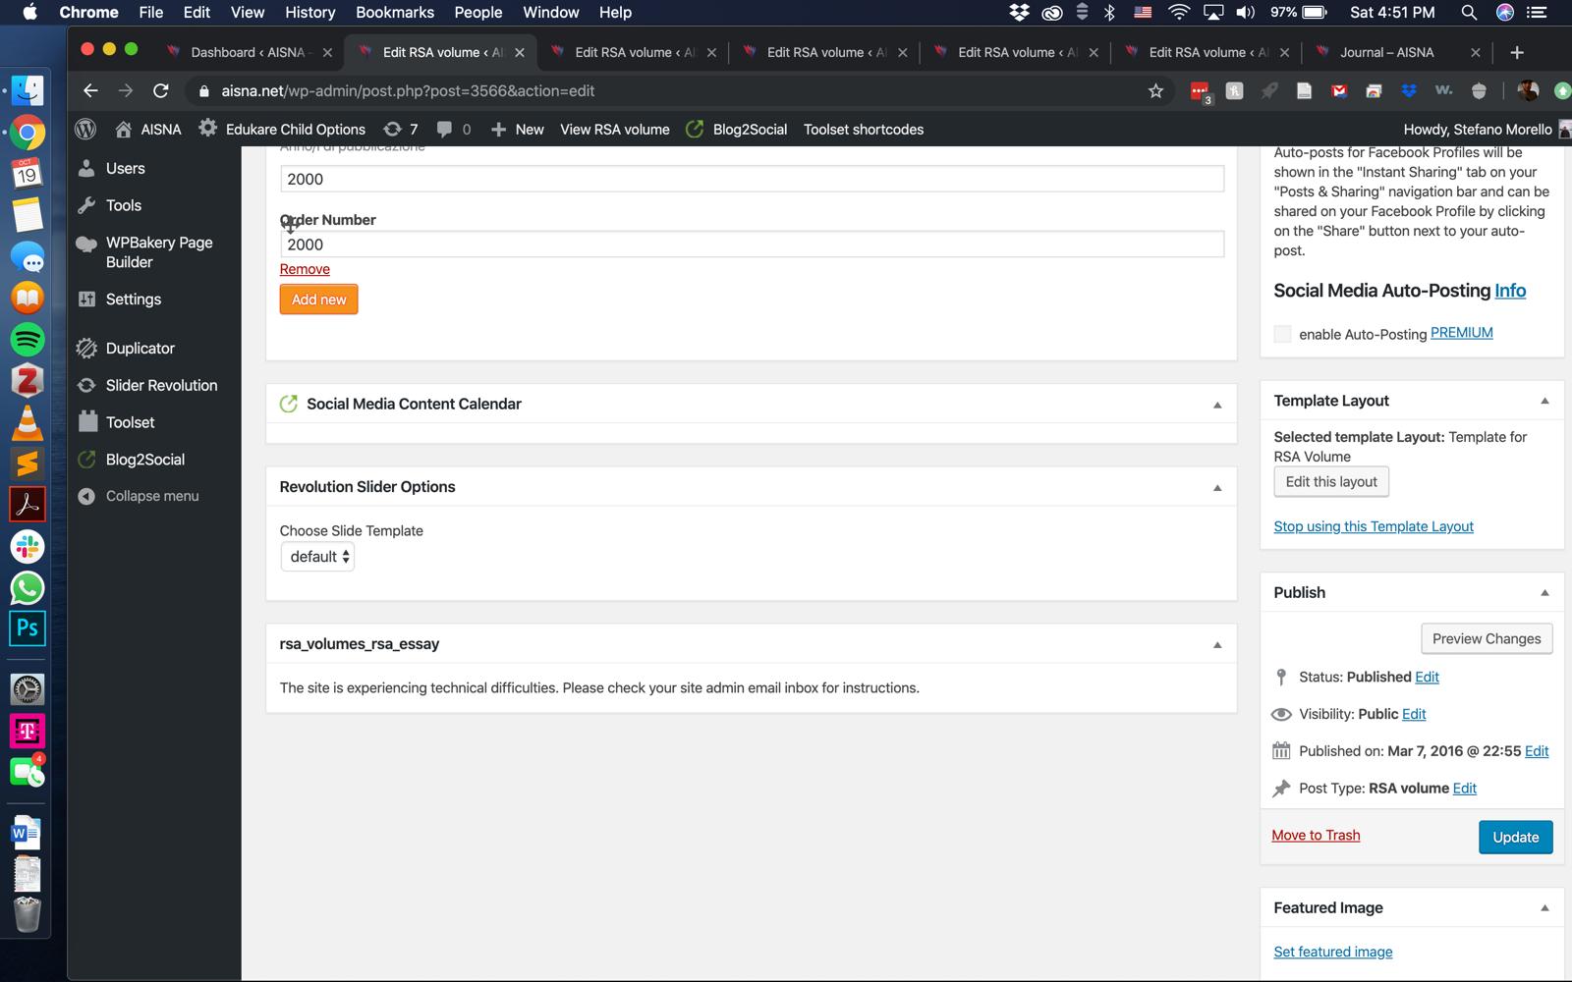Open Spotify in the Dock
1572x982 pixels.
[28, 339]
